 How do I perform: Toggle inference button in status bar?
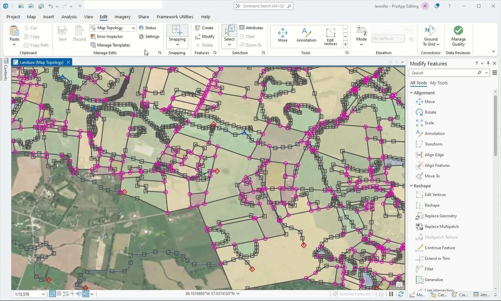[x=72, y=294]
